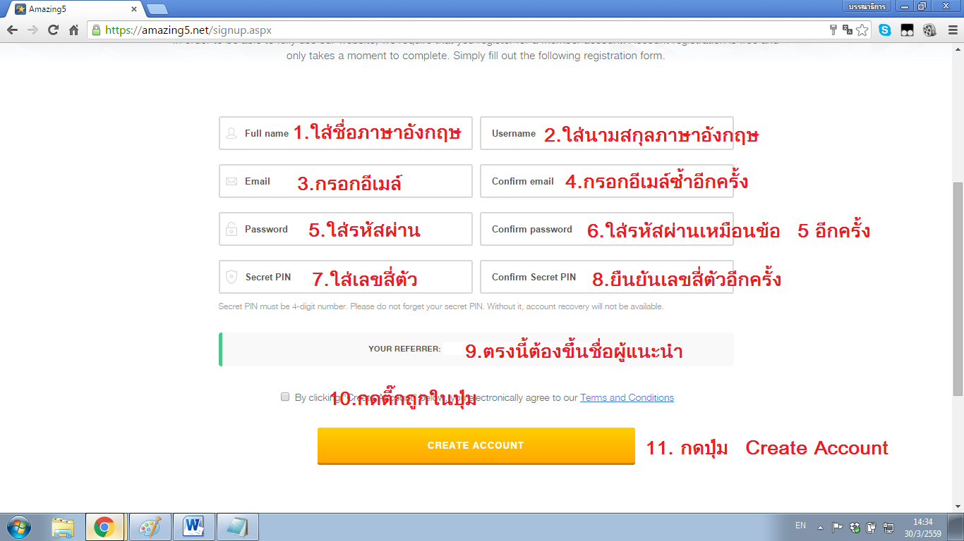Open the Chrome hamburger menu
Viewport: 964px width, 541px height.
(951, 30)
